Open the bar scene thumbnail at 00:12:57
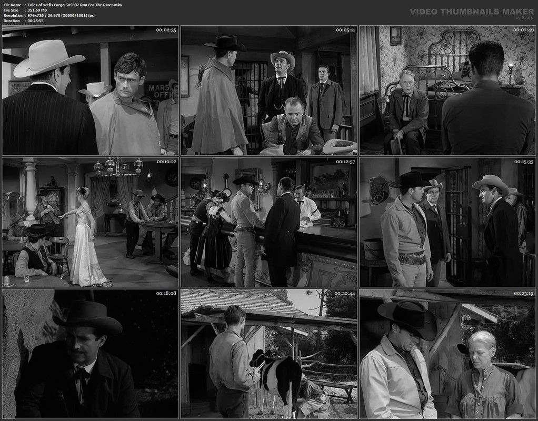This screenshot has width=538, height=421. [x=269, y=222]
